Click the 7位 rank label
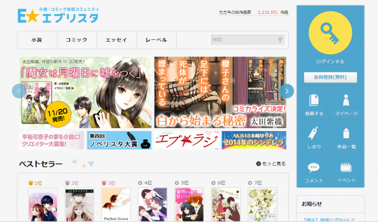378x222 pixels. [x=258, y=183]
